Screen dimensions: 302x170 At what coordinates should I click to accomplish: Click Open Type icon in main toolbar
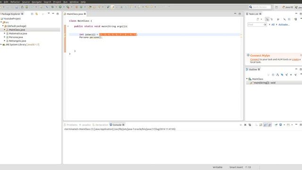[x=90, y=7]
